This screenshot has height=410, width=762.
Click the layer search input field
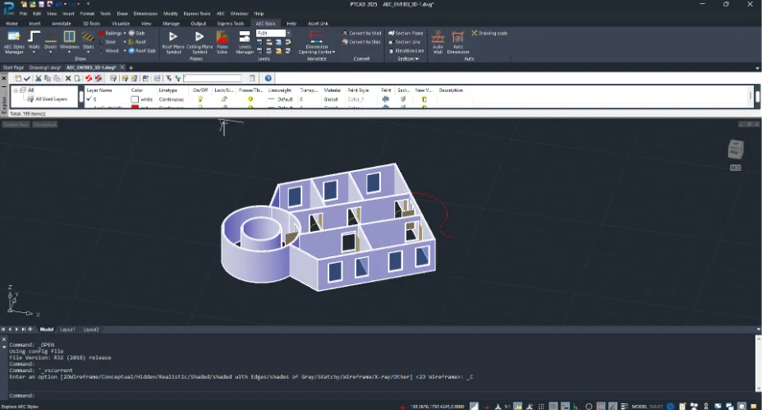coord(213,78)
